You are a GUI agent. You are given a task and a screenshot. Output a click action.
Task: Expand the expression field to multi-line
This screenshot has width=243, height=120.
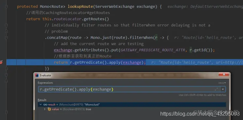216,89
